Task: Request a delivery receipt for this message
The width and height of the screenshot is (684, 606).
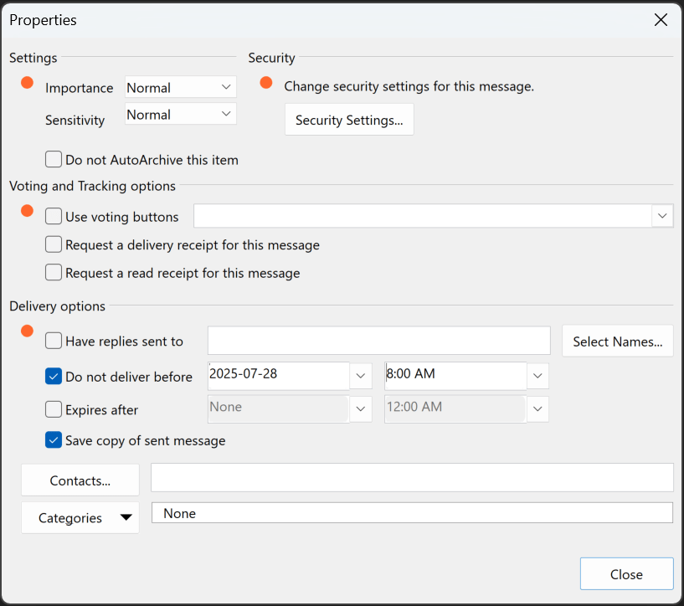Action: point(54,245)
